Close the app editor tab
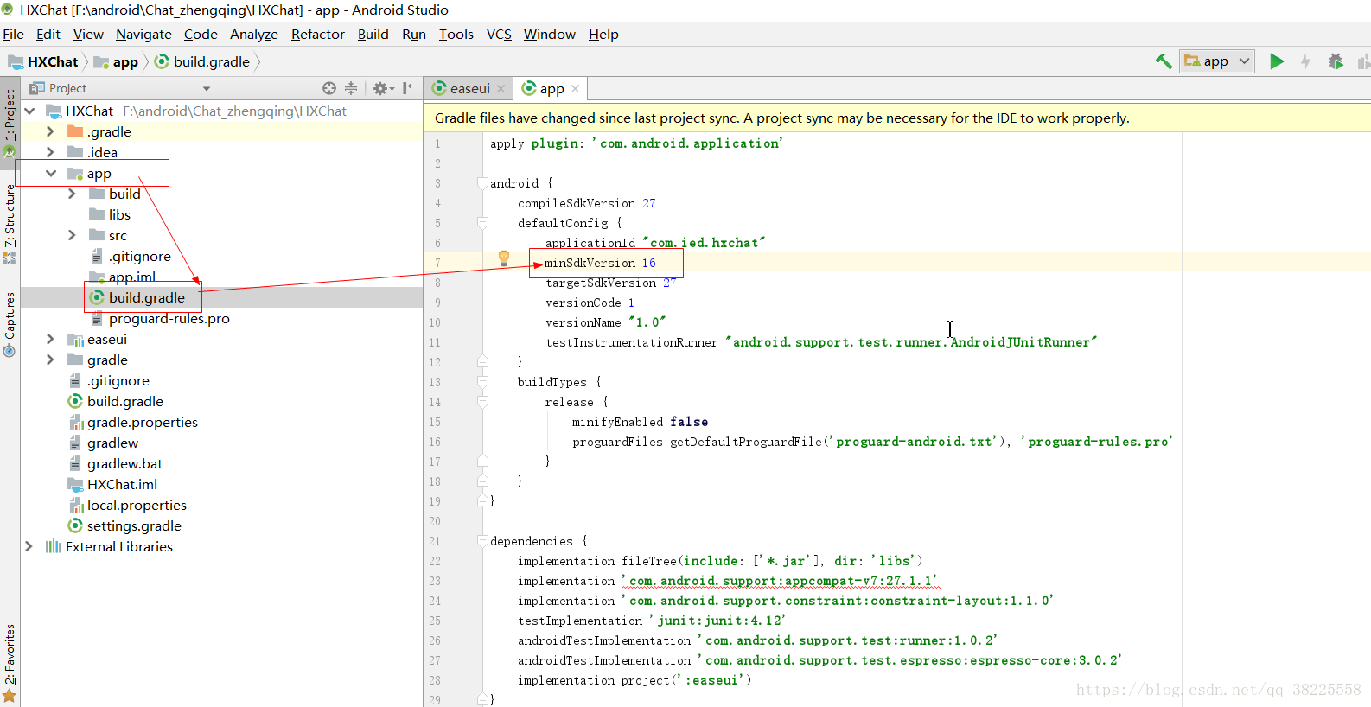The height and width of the screenshot is (707, 1371). click(575, 89)
